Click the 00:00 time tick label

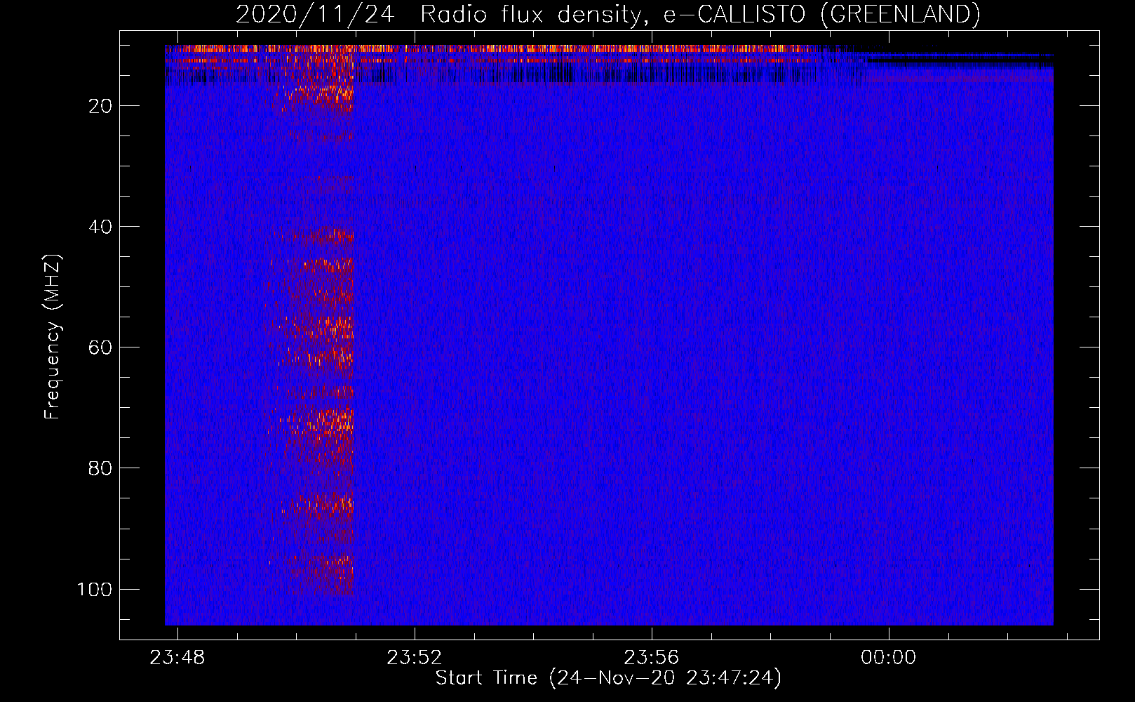click(x=889, y=658)
